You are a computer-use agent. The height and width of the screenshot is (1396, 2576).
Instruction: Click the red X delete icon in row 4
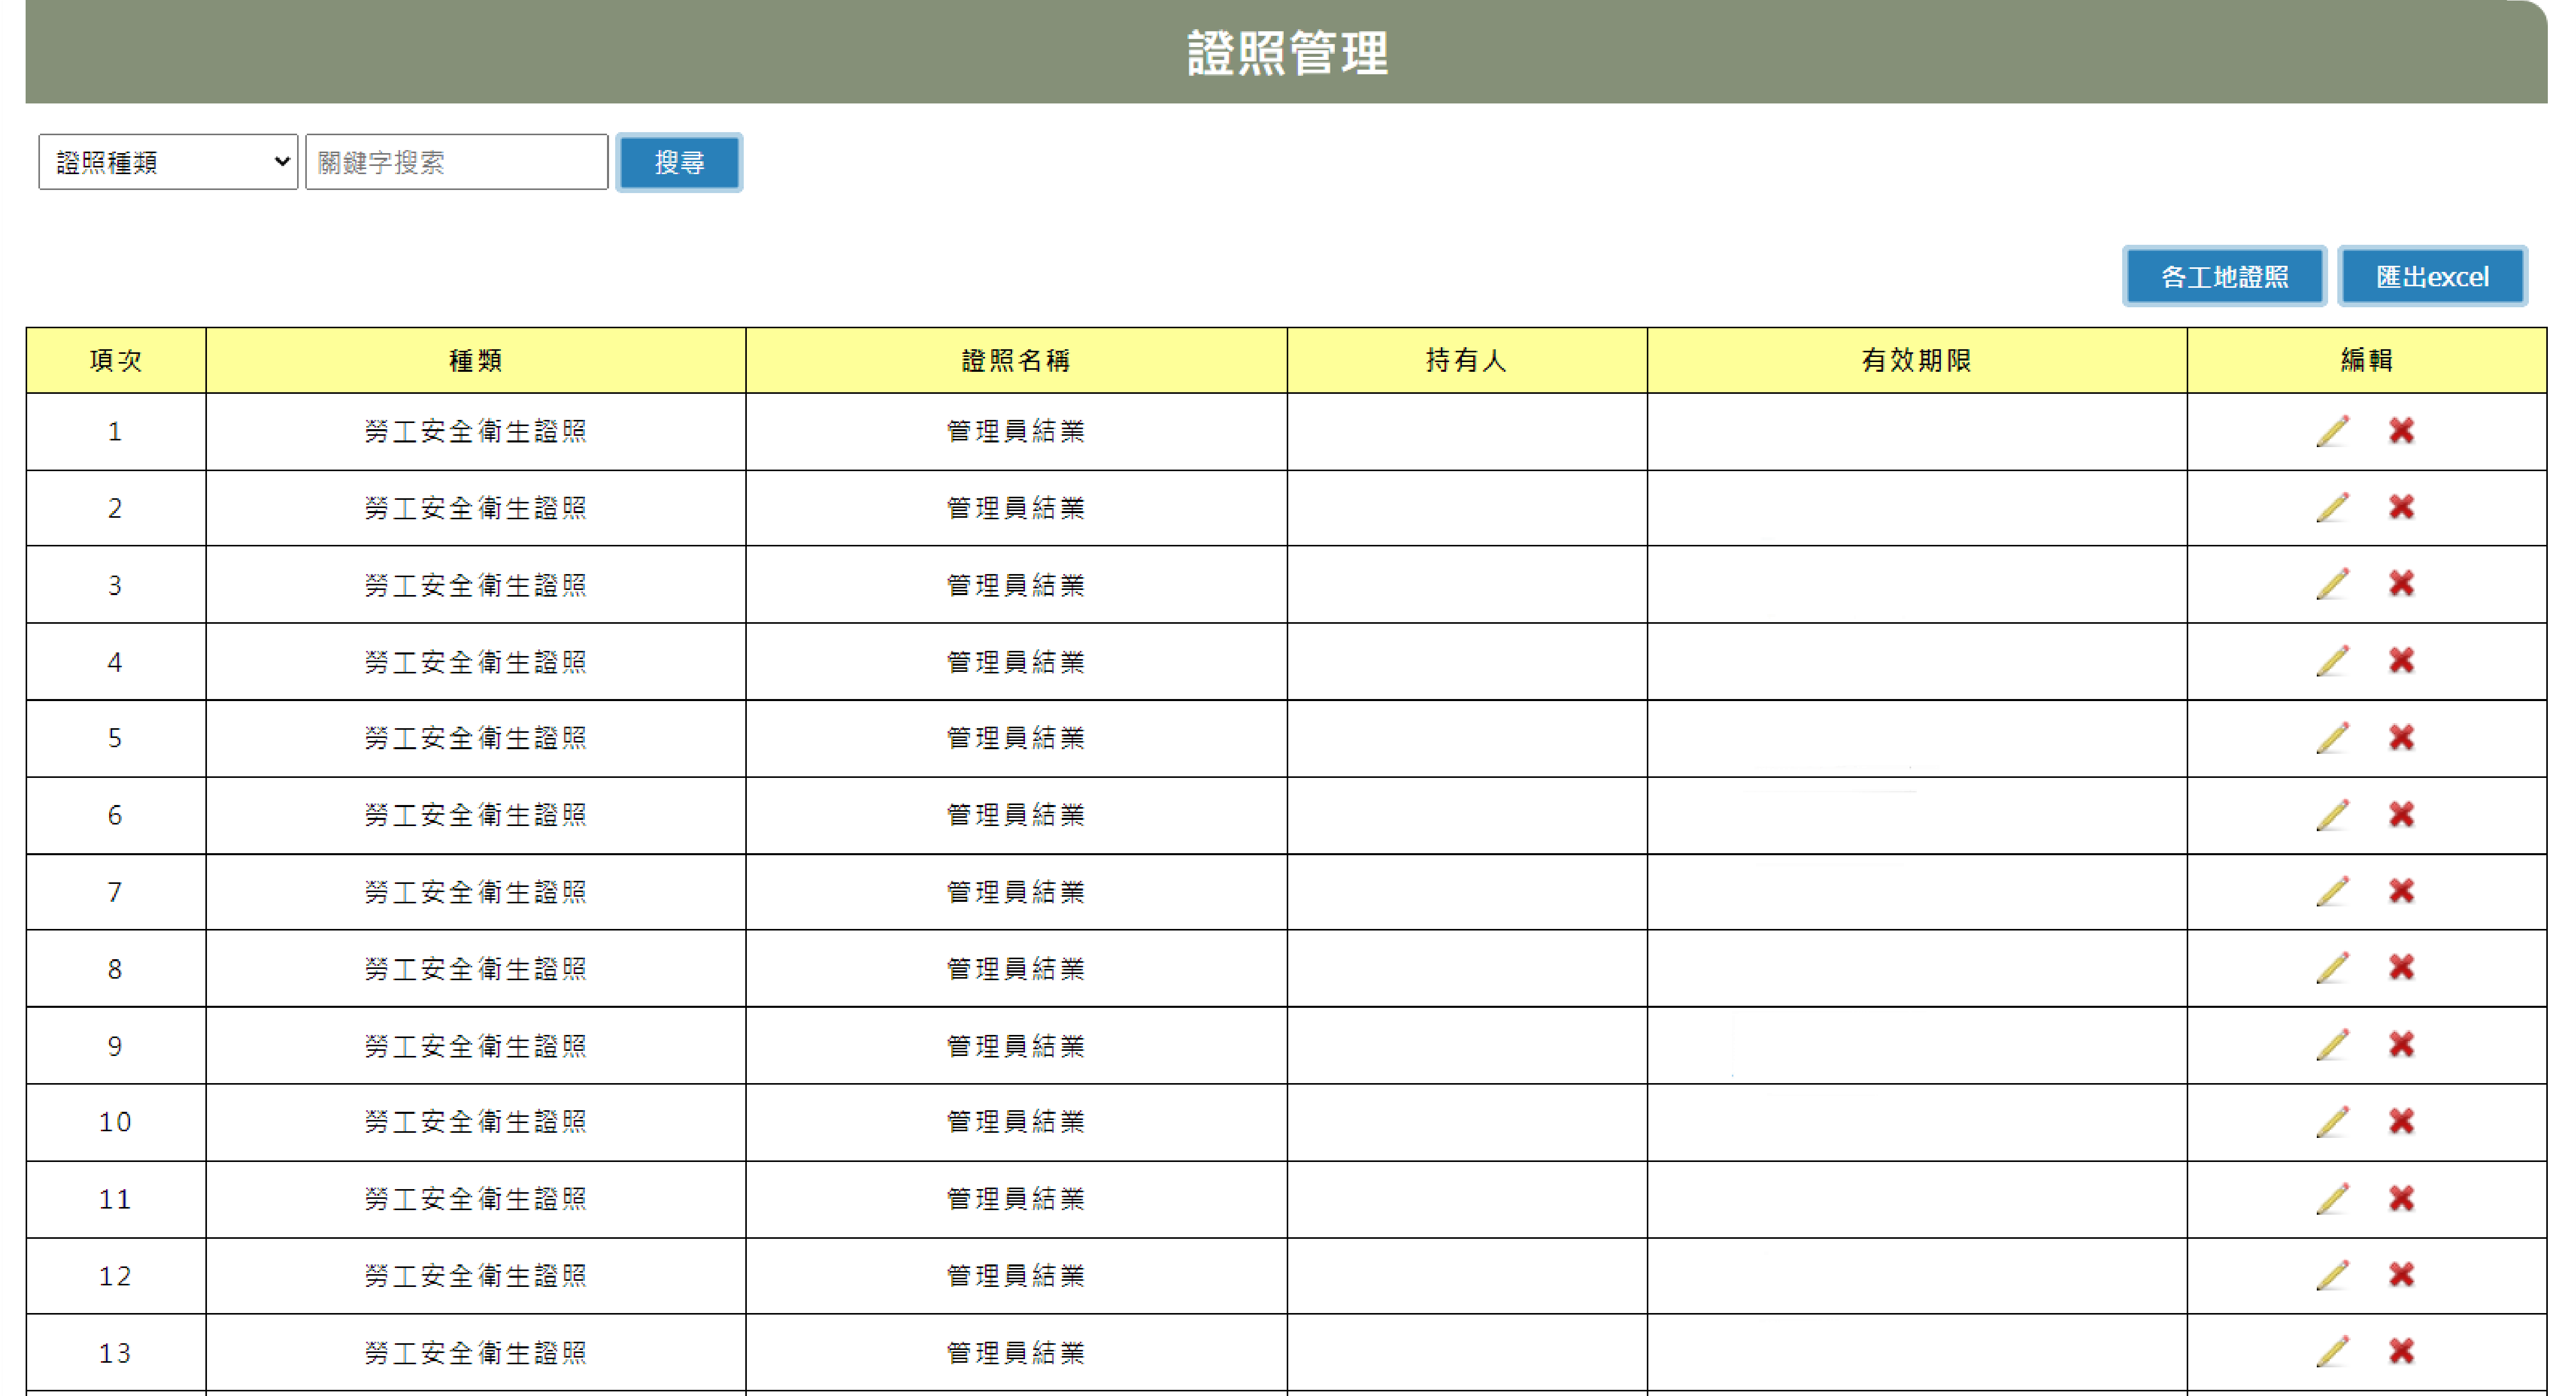pos(2401,661)
